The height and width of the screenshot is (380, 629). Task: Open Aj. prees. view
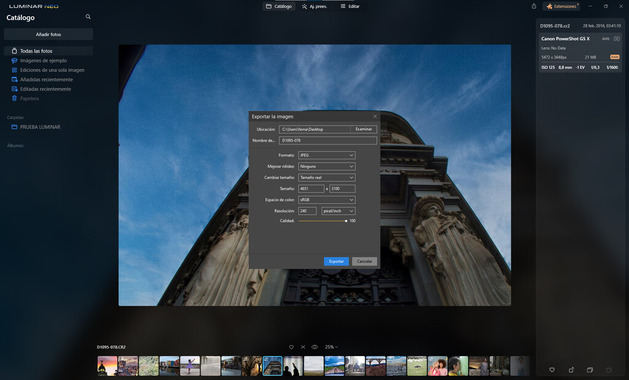(x=314, y=6)
